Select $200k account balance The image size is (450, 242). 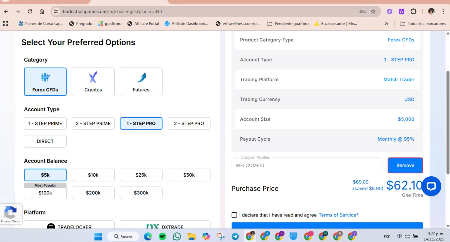(93, 193)
